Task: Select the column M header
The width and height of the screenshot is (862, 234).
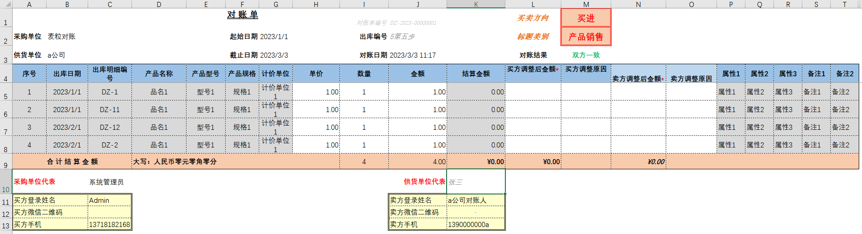Action: click(x=586, y=4)
